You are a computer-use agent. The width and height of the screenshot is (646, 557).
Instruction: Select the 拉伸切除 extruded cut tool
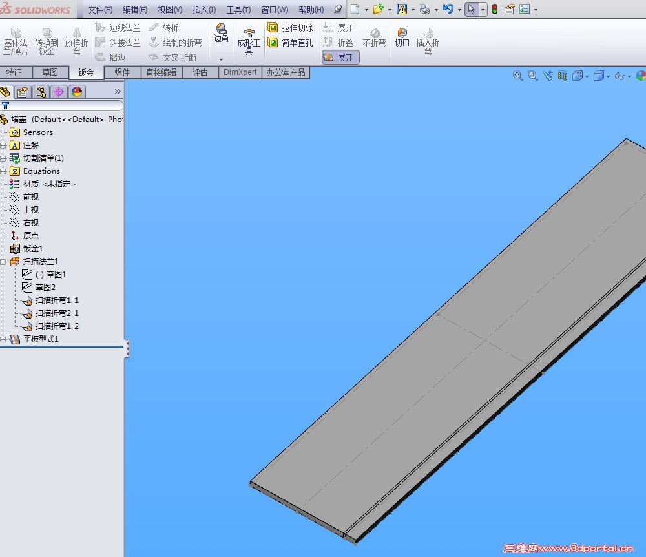click(291, 28)
